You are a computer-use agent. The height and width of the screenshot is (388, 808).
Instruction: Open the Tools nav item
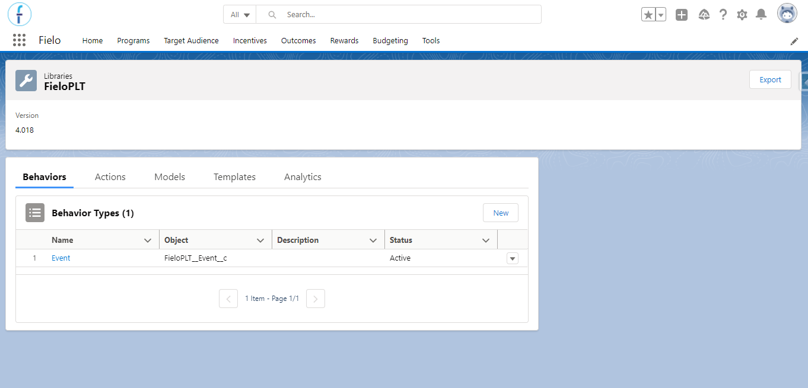(x=431, y=41)
